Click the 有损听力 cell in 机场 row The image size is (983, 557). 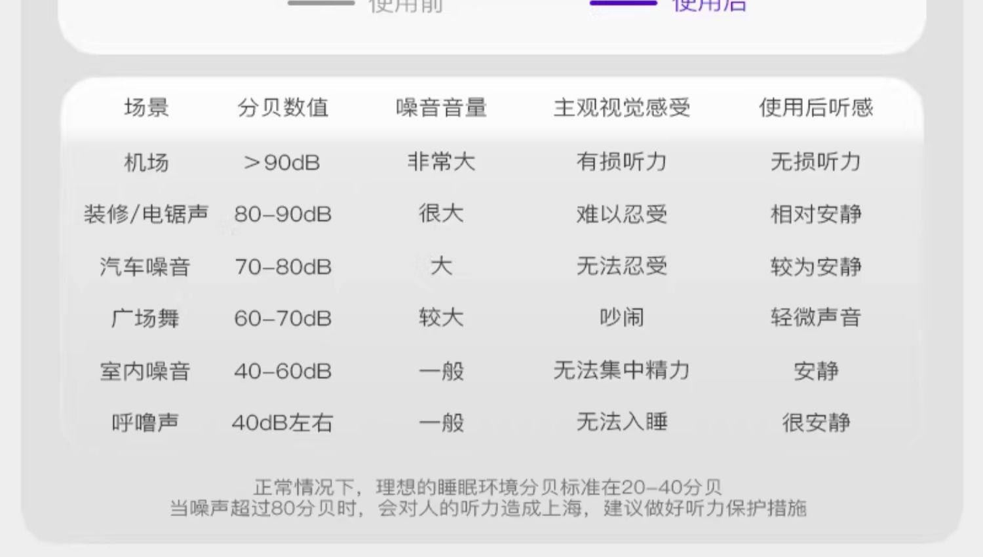[621, 162]
